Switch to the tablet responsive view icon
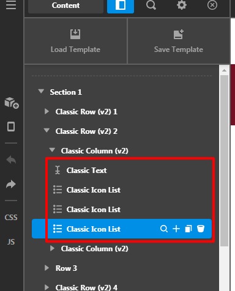 [x=11, y=127]
